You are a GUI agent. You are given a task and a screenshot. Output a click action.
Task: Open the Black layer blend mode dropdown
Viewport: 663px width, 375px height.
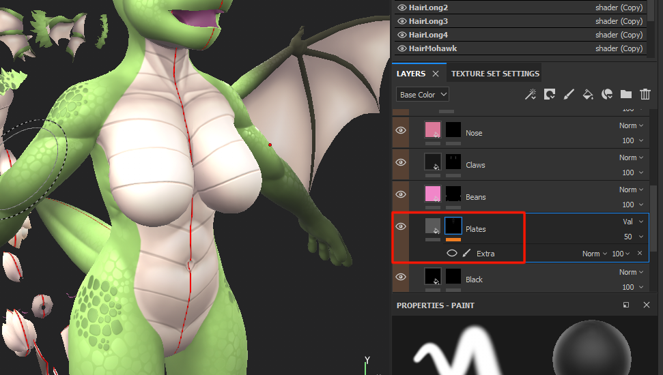click(x=632, y=272)
